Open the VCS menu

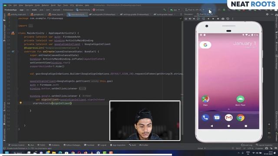[72, 5]
